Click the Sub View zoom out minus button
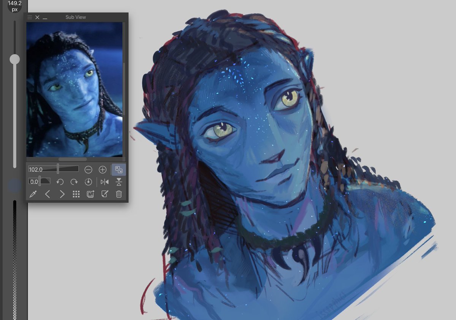Viewport: 456px width, 320px height. 89,170
